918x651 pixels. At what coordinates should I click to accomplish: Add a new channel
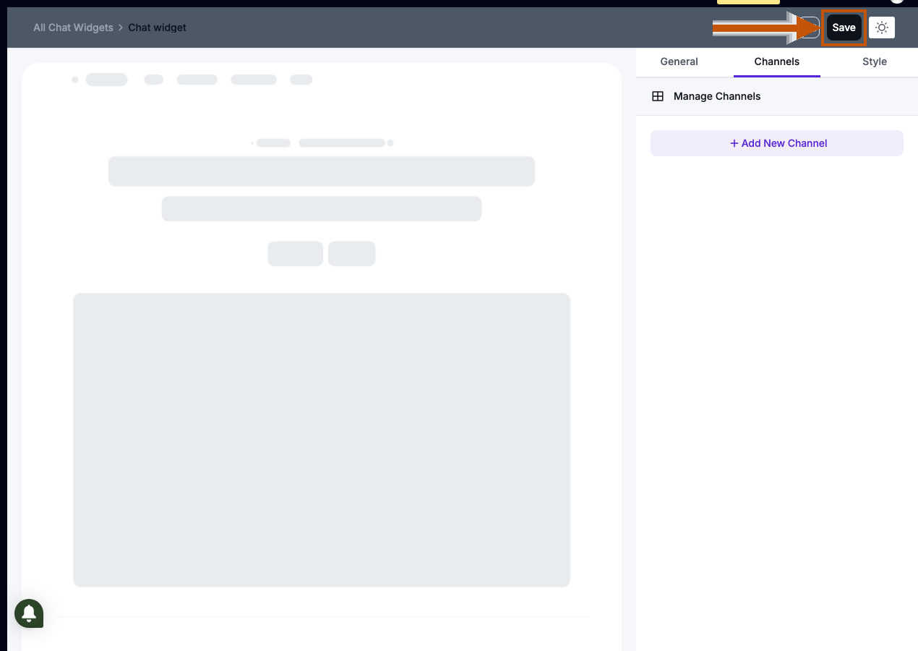[777, 143]
